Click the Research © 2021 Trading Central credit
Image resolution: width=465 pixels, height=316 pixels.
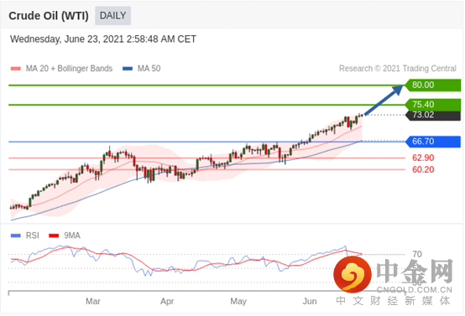(397, 69)
